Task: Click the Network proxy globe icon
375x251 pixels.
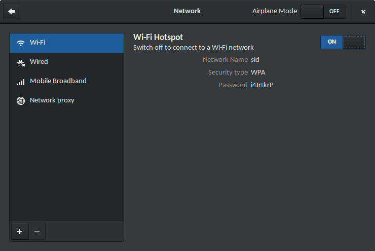Action: click(21, 100)
